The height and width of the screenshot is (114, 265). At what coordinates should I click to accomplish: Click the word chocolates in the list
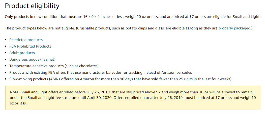coord(89,66)
